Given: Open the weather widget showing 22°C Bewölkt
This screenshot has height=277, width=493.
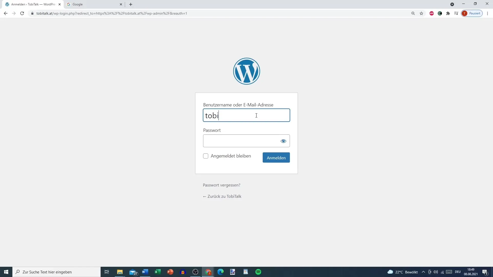Looking at the screenshot, I should pyautogui.click(x=403, y=272).
